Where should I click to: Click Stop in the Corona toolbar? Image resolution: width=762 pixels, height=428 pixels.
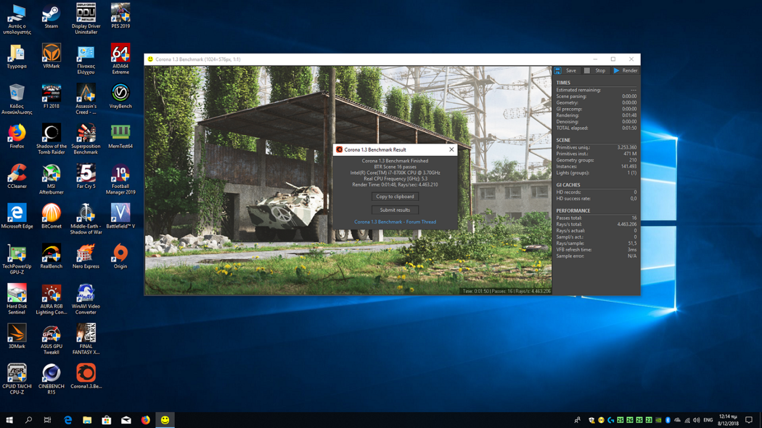(595, 70)
